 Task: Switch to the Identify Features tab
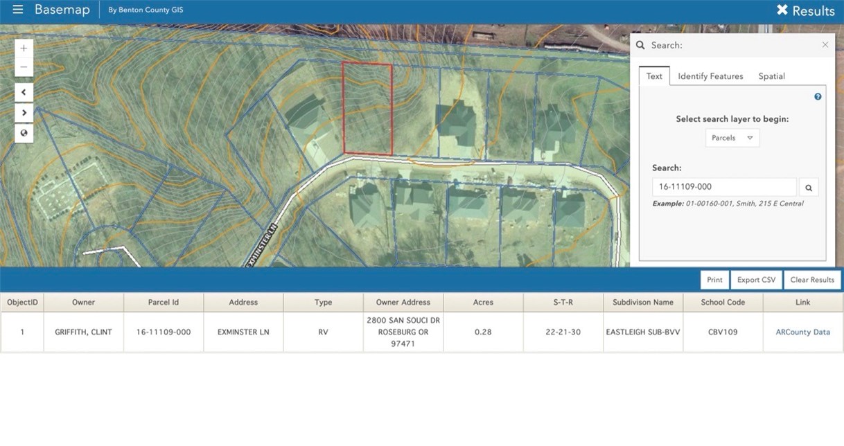coord(710,76)
